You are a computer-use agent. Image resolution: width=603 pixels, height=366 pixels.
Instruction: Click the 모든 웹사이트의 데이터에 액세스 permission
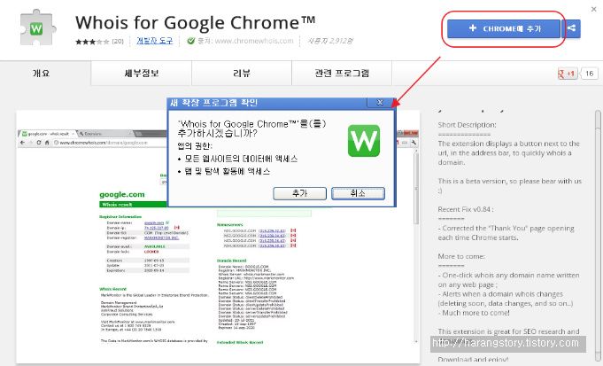(241, 159)
